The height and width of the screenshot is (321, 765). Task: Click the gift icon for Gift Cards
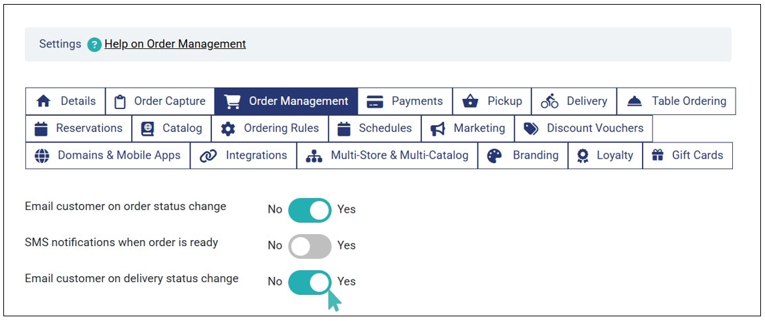[x=657, y=155]
